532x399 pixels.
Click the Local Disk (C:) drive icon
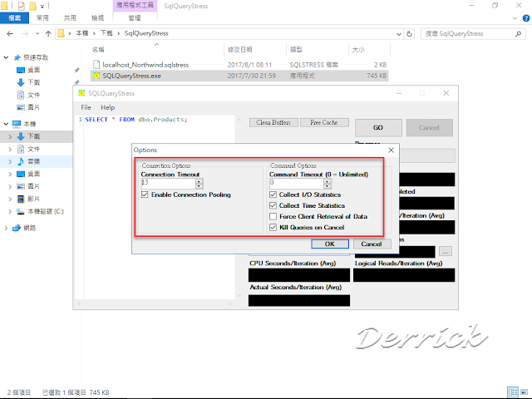click(21, 212)
